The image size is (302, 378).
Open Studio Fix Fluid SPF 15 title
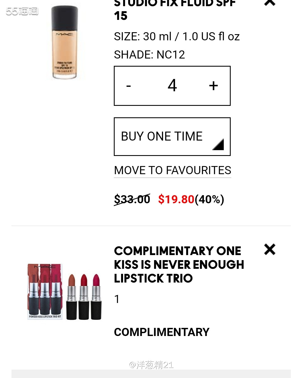[x=175, y=10]
